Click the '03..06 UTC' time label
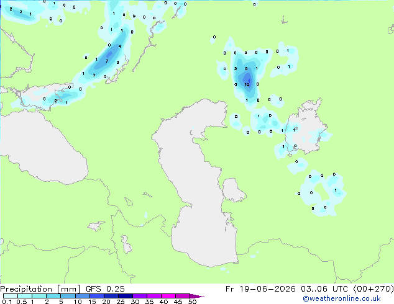 [324, 289]
